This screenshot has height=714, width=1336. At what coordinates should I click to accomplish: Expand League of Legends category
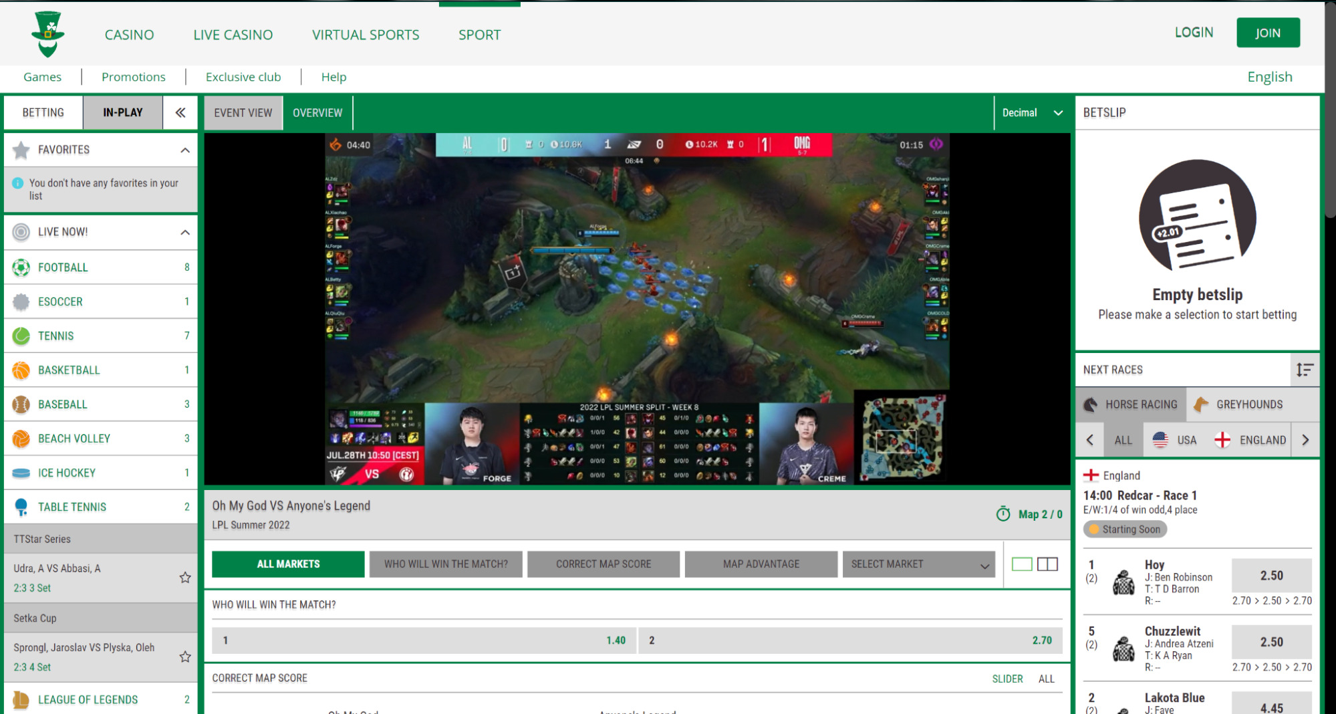pyautogui.click(x=101, y=699)
